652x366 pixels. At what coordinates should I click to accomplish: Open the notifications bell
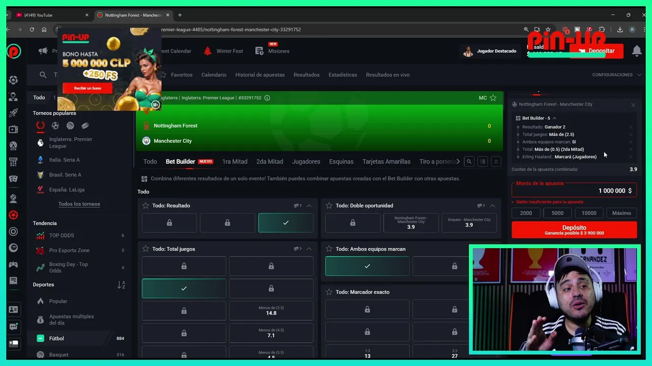636,51
